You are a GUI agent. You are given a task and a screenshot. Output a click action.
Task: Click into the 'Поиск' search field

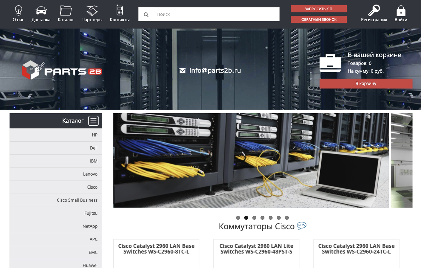216,14
